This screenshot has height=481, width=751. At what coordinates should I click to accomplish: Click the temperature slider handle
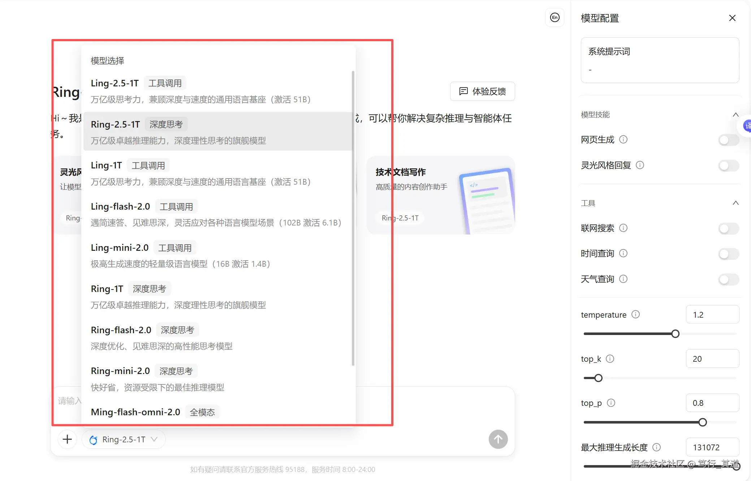(x=675, y=334)
